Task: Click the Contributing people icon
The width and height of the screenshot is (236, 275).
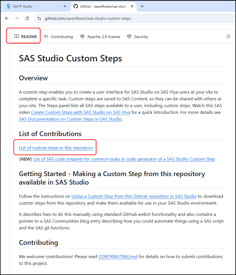Action: tap(46, 36)
